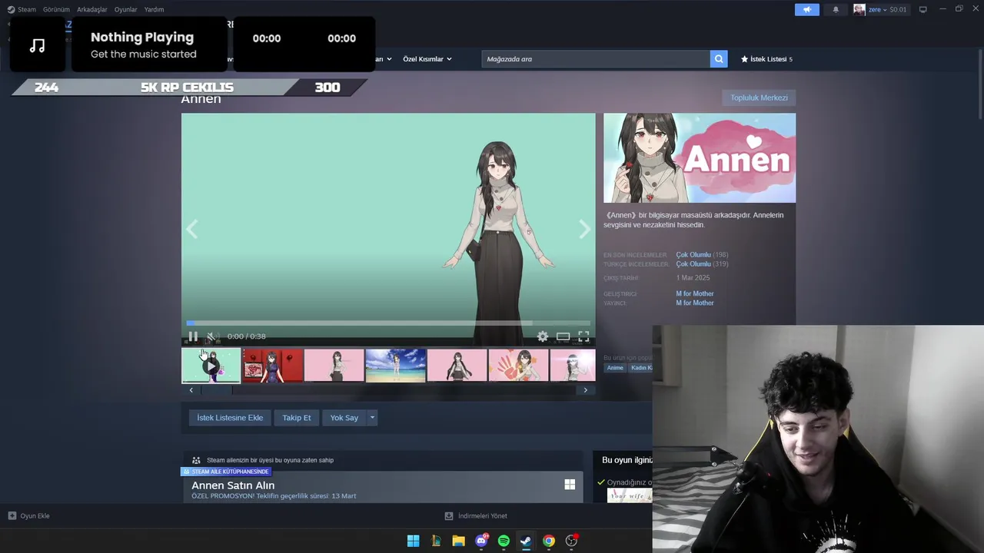Screen dimensions: 984x553
Task: Open Windows Start menu
Action: point(413,541)
